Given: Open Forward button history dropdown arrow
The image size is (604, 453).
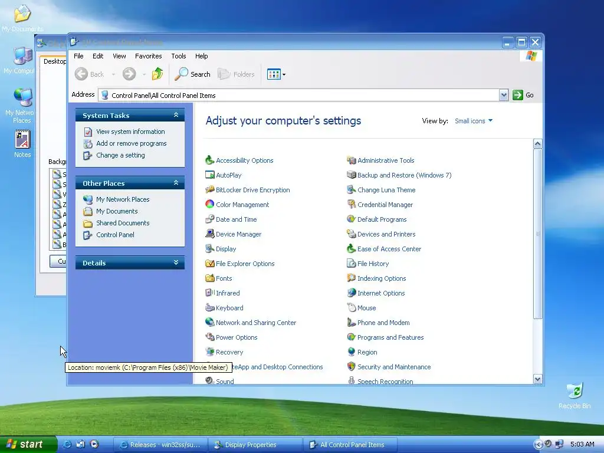Looking at the screenshot, I should pyautogui.click(x=144, y=74).
